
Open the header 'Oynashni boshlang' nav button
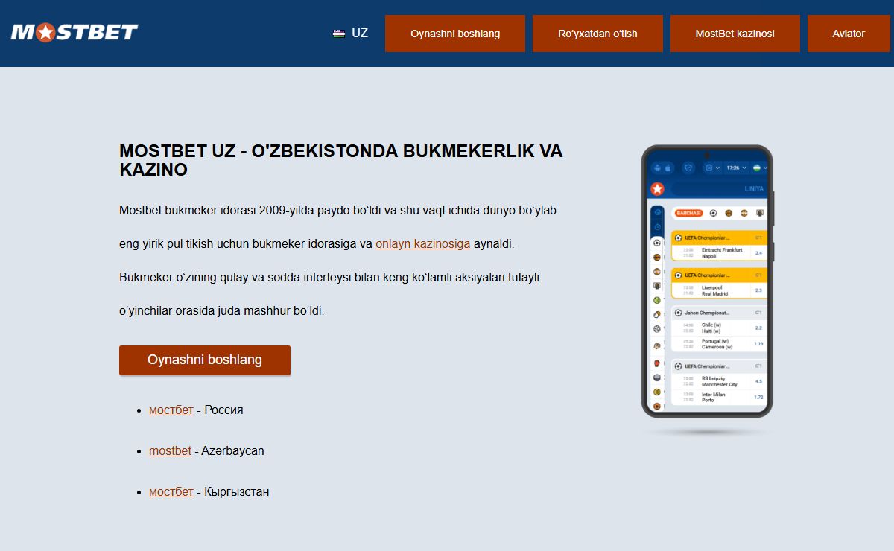pyautogui.click(x=455, y=34)
